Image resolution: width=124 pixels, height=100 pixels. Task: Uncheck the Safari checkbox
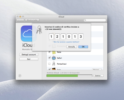point(49,58)
